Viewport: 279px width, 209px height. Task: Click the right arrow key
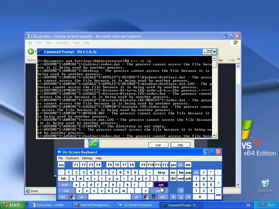click(x=188, y=197)
